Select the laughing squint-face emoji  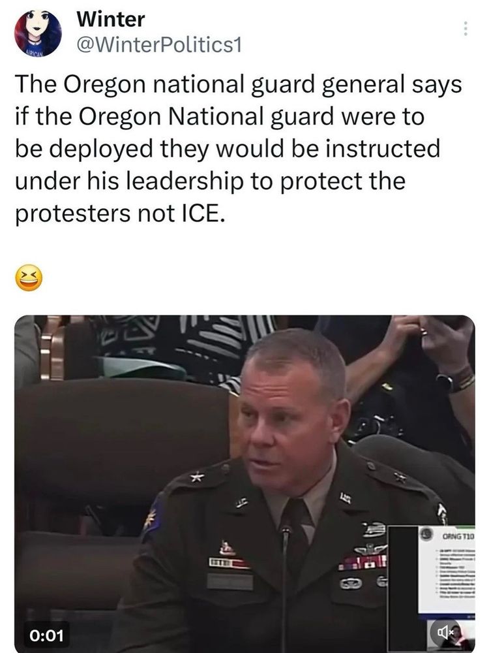29,278
